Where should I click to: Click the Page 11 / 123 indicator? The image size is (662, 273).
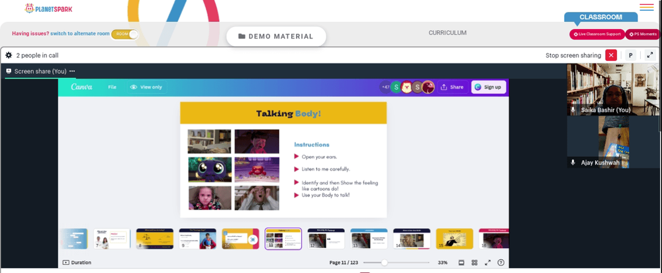tap(344, 262)
